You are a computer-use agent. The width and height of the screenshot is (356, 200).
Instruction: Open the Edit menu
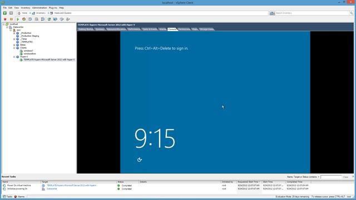coord(11,8)
